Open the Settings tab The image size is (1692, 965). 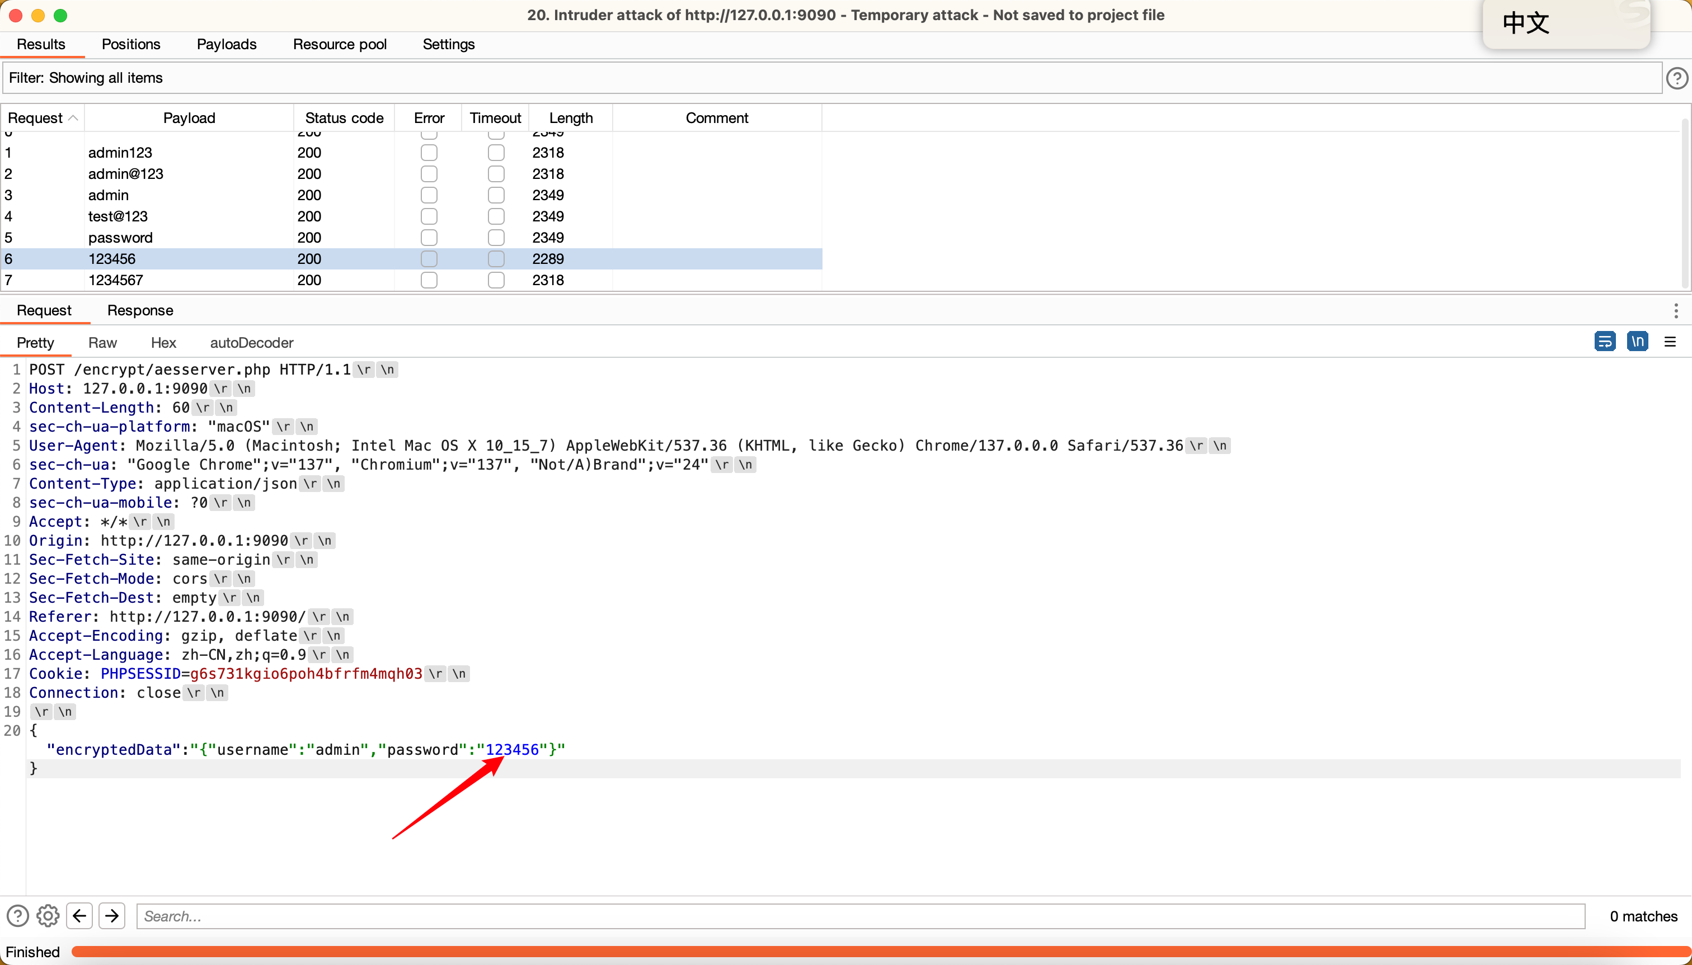[x=448, y=44]
